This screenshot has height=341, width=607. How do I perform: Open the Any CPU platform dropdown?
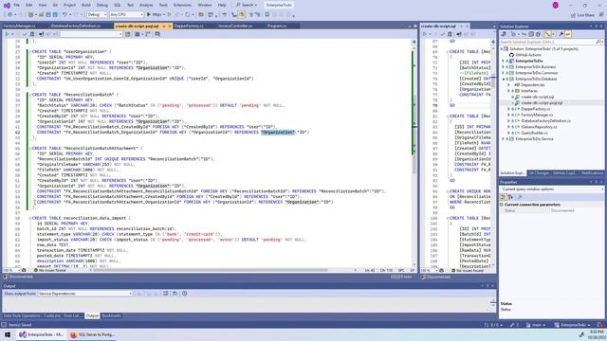[126, 14]
